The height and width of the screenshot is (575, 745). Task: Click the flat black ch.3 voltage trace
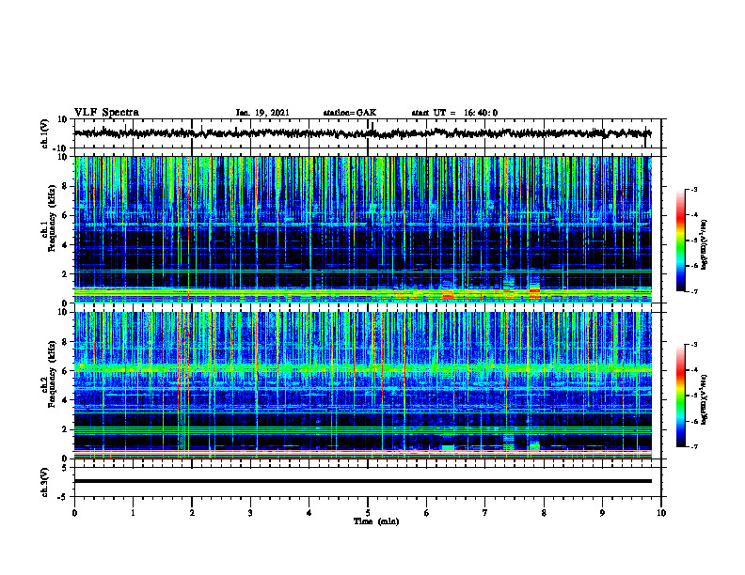[363, 481]
